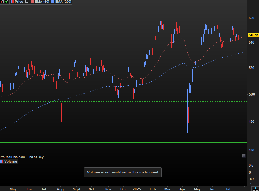Screen dimensions: 259x191
Task: Select the white dotted line near 554
Action: pos(223,25)
